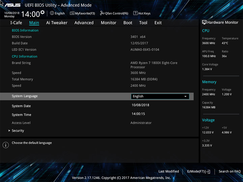Click the Choose the default language hint
Viewport: 243px width, 182px height.
[x=32, y=143]
